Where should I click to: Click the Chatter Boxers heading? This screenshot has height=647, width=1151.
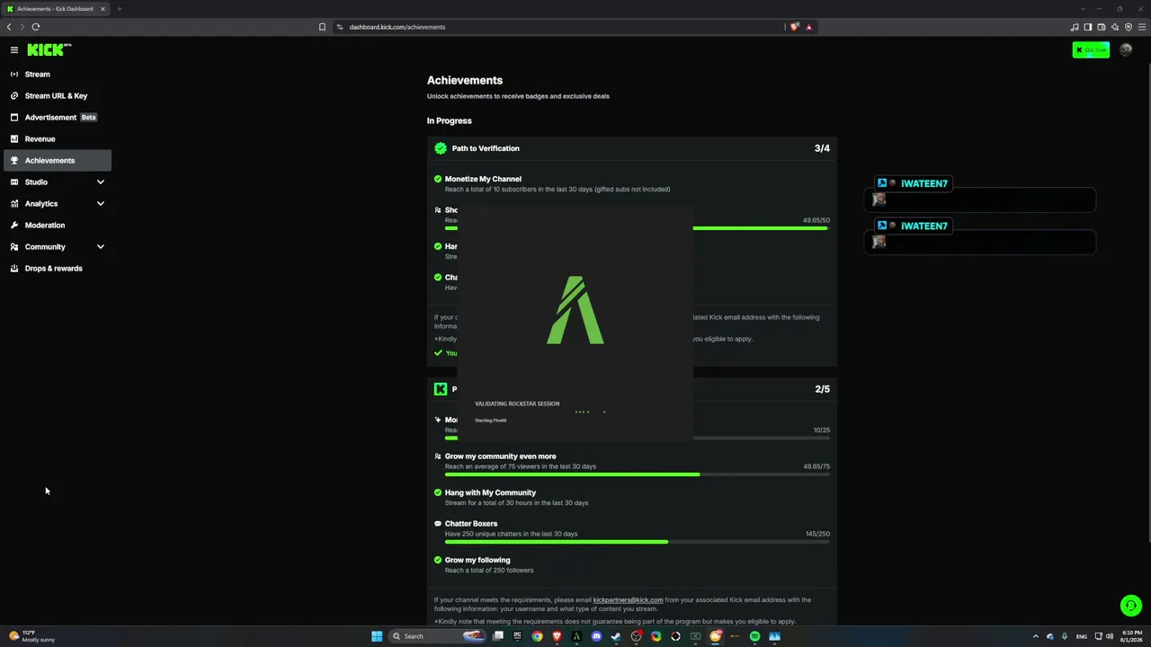tap(471, 524)
